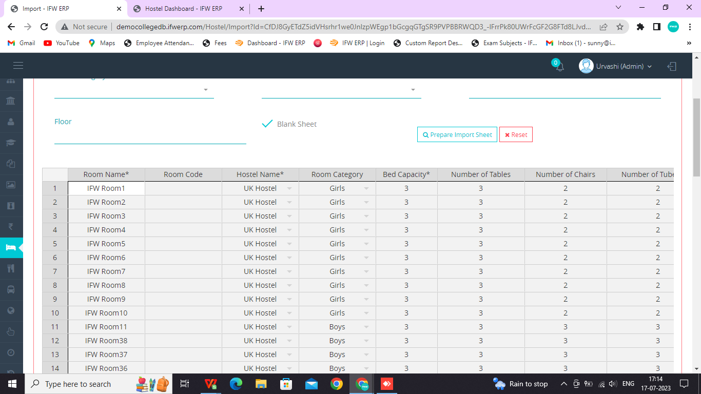This screenshot has width=701, height=394.
Task: Expand Hostel Name dropdown for IFW Room5
Action: (289, 244)
